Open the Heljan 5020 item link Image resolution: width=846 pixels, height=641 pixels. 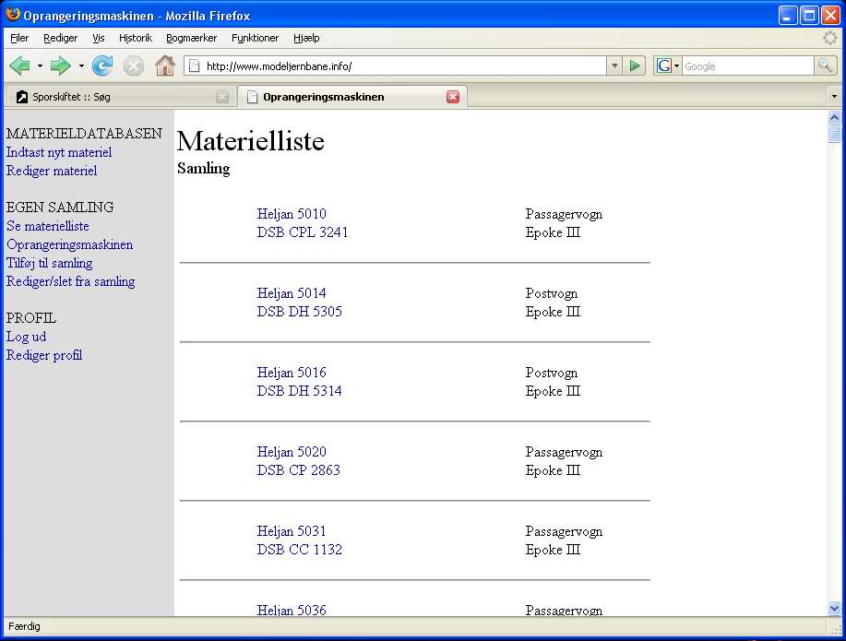(x=292, y=452)
